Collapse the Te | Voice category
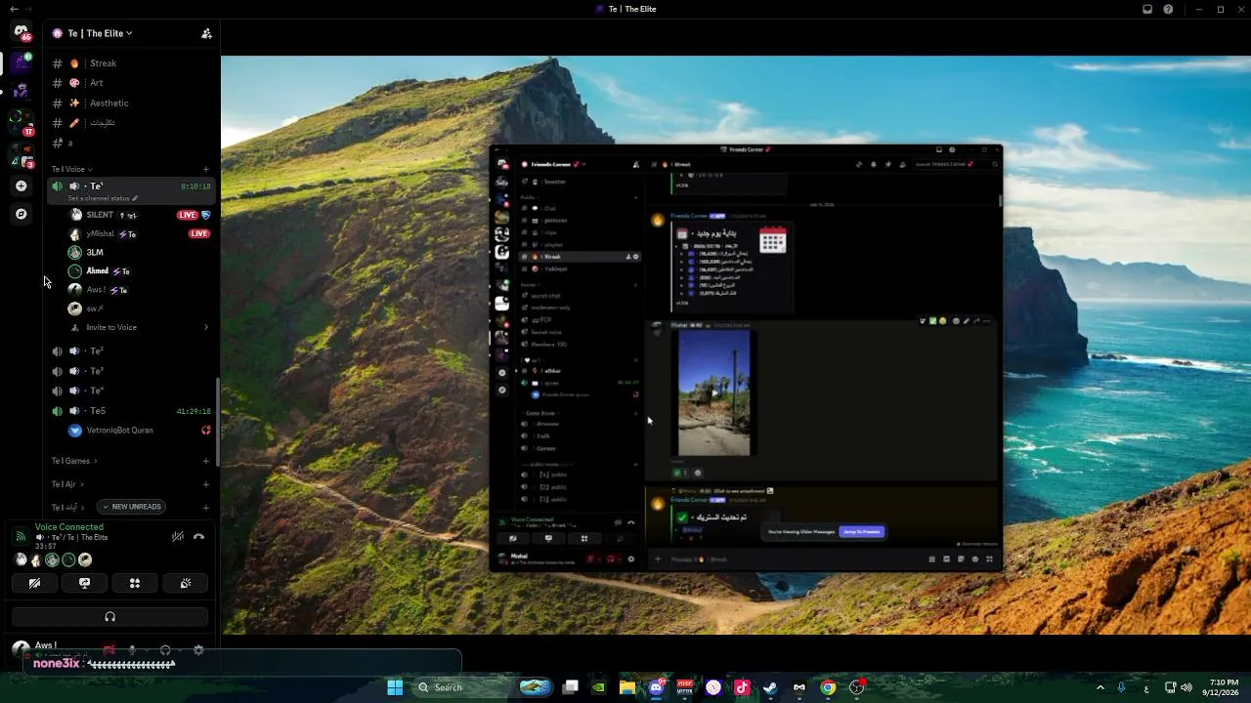 pyautogui.click(x=68, y=169)
